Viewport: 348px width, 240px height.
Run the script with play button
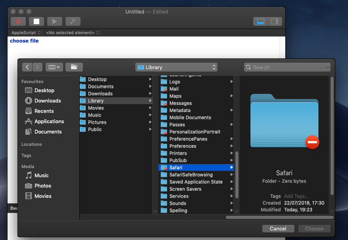[55, 21]
